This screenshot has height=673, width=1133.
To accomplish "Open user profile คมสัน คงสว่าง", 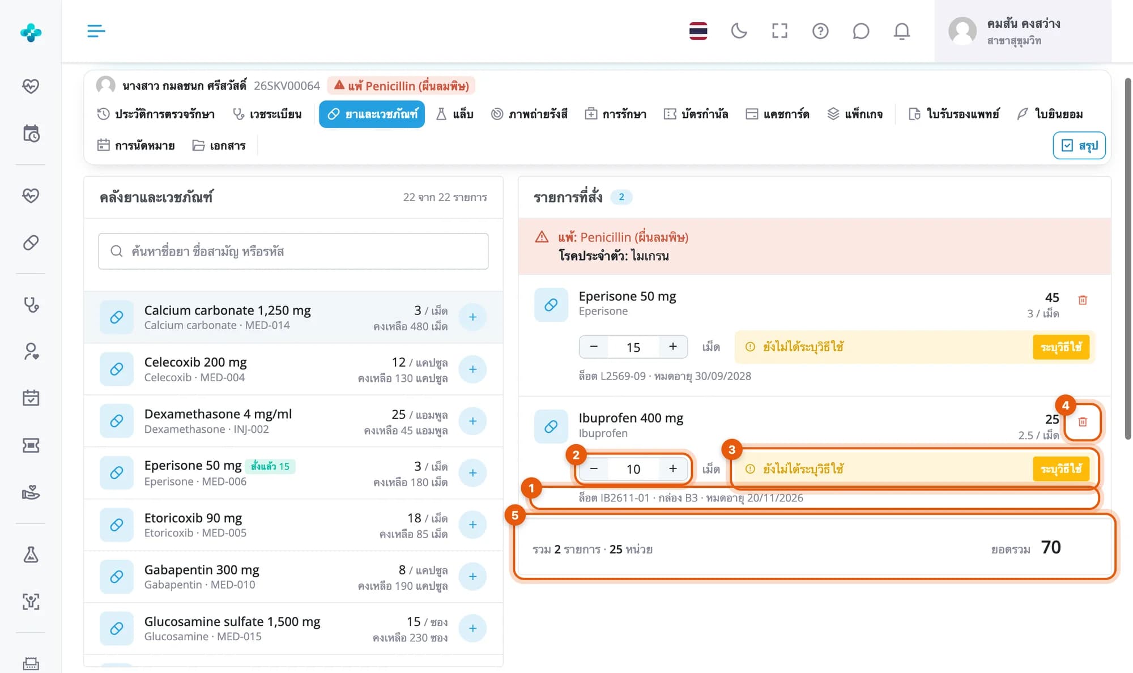I will [1023, 31].
